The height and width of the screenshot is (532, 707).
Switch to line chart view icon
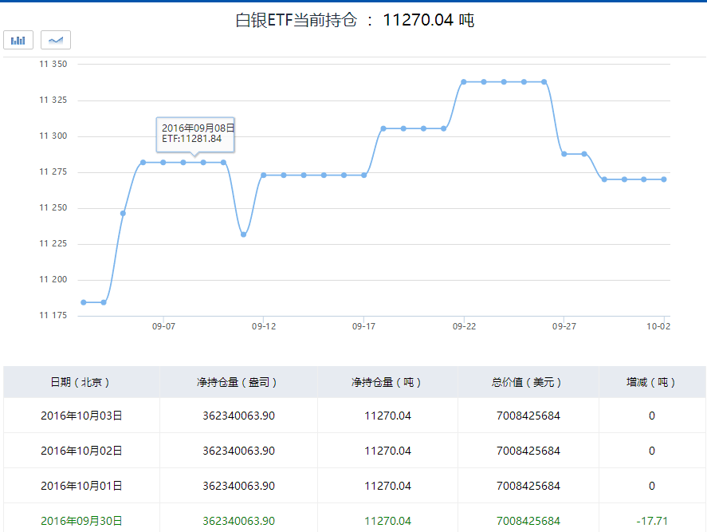click(x=56, y=40)
